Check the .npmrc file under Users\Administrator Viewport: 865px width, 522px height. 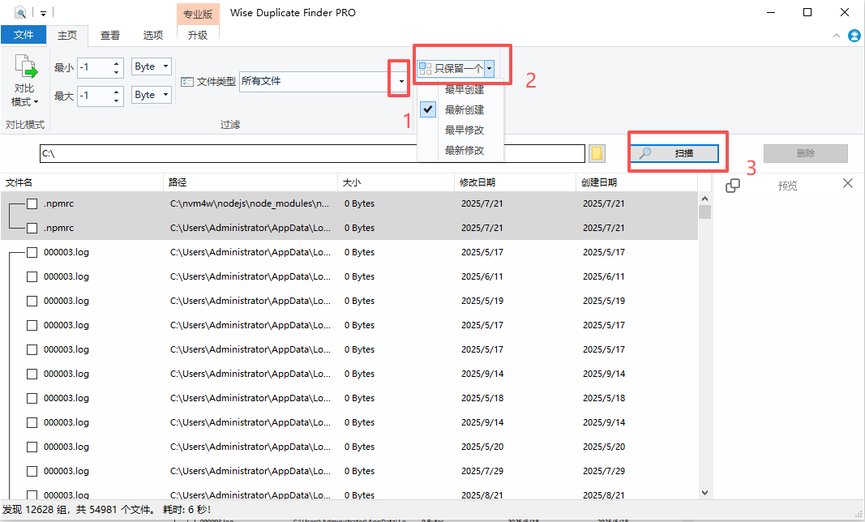(x=32, y=228)
